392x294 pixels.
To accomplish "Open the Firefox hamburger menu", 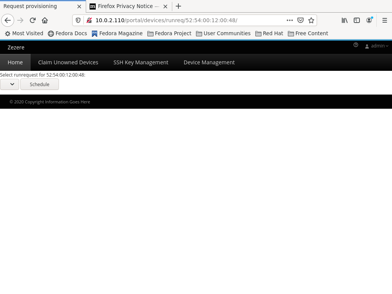I will pyautogui.click(x=385, y=20).
